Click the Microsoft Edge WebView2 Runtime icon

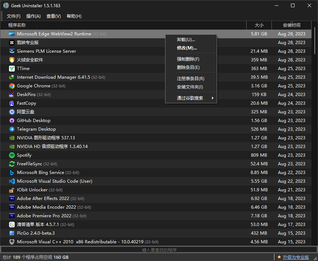point(12,34)
